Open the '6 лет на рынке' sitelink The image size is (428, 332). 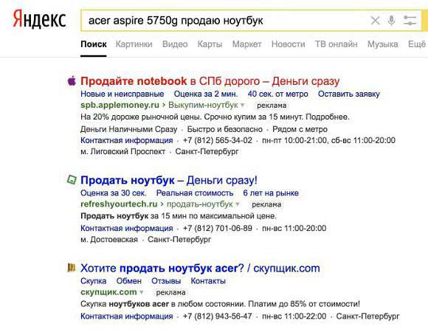tap(271, 193)
